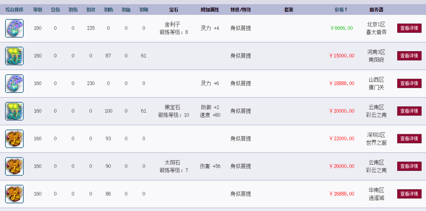Select helmet icon in 华南区 逍遥城 row
This screenshot has width=426, height=211.
(x=15, y=194)
